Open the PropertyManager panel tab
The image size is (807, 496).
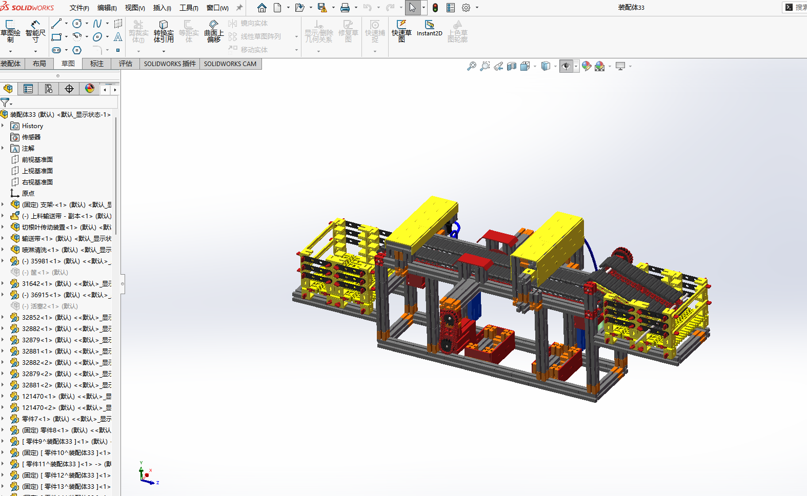[28, 89]
